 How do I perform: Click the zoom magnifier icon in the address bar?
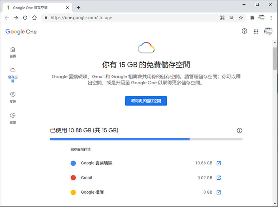231,18
